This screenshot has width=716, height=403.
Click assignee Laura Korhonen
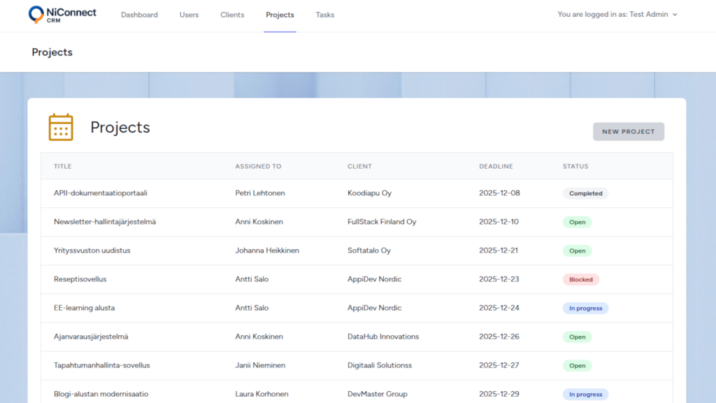coord(262,394)
